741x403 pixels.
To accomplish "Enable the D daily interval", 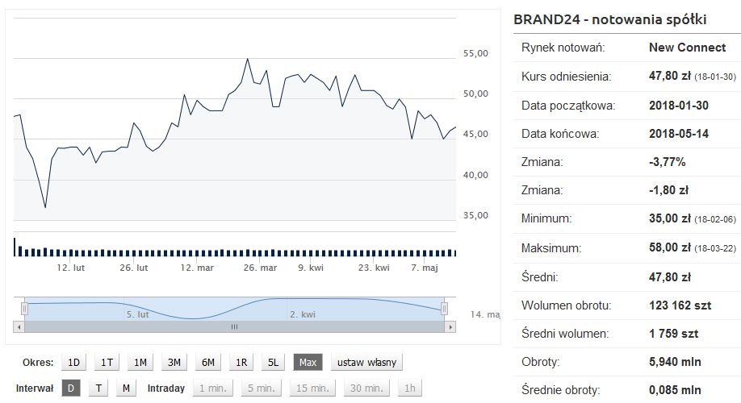I will 71,388.
